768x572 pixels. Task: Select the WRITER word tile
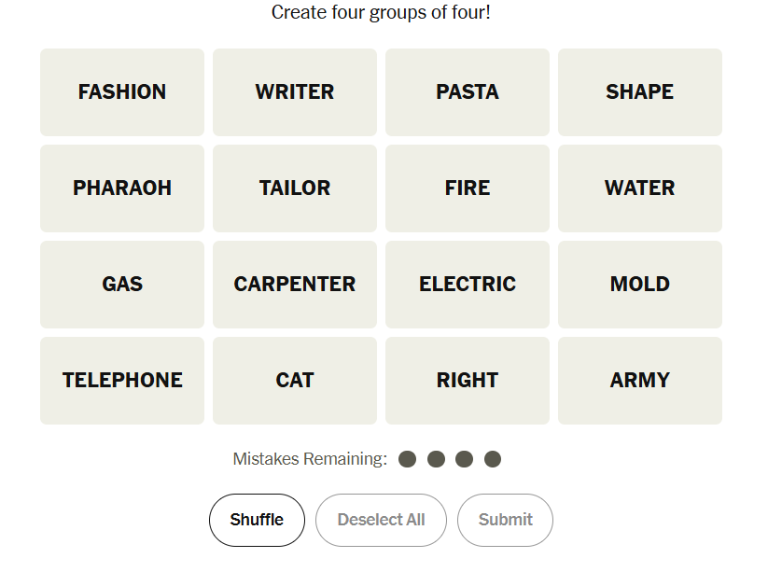pos(295,92)
